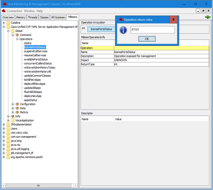Expand the Catalina tree node
Screen dimensions: 213x190
click(4, 23)
